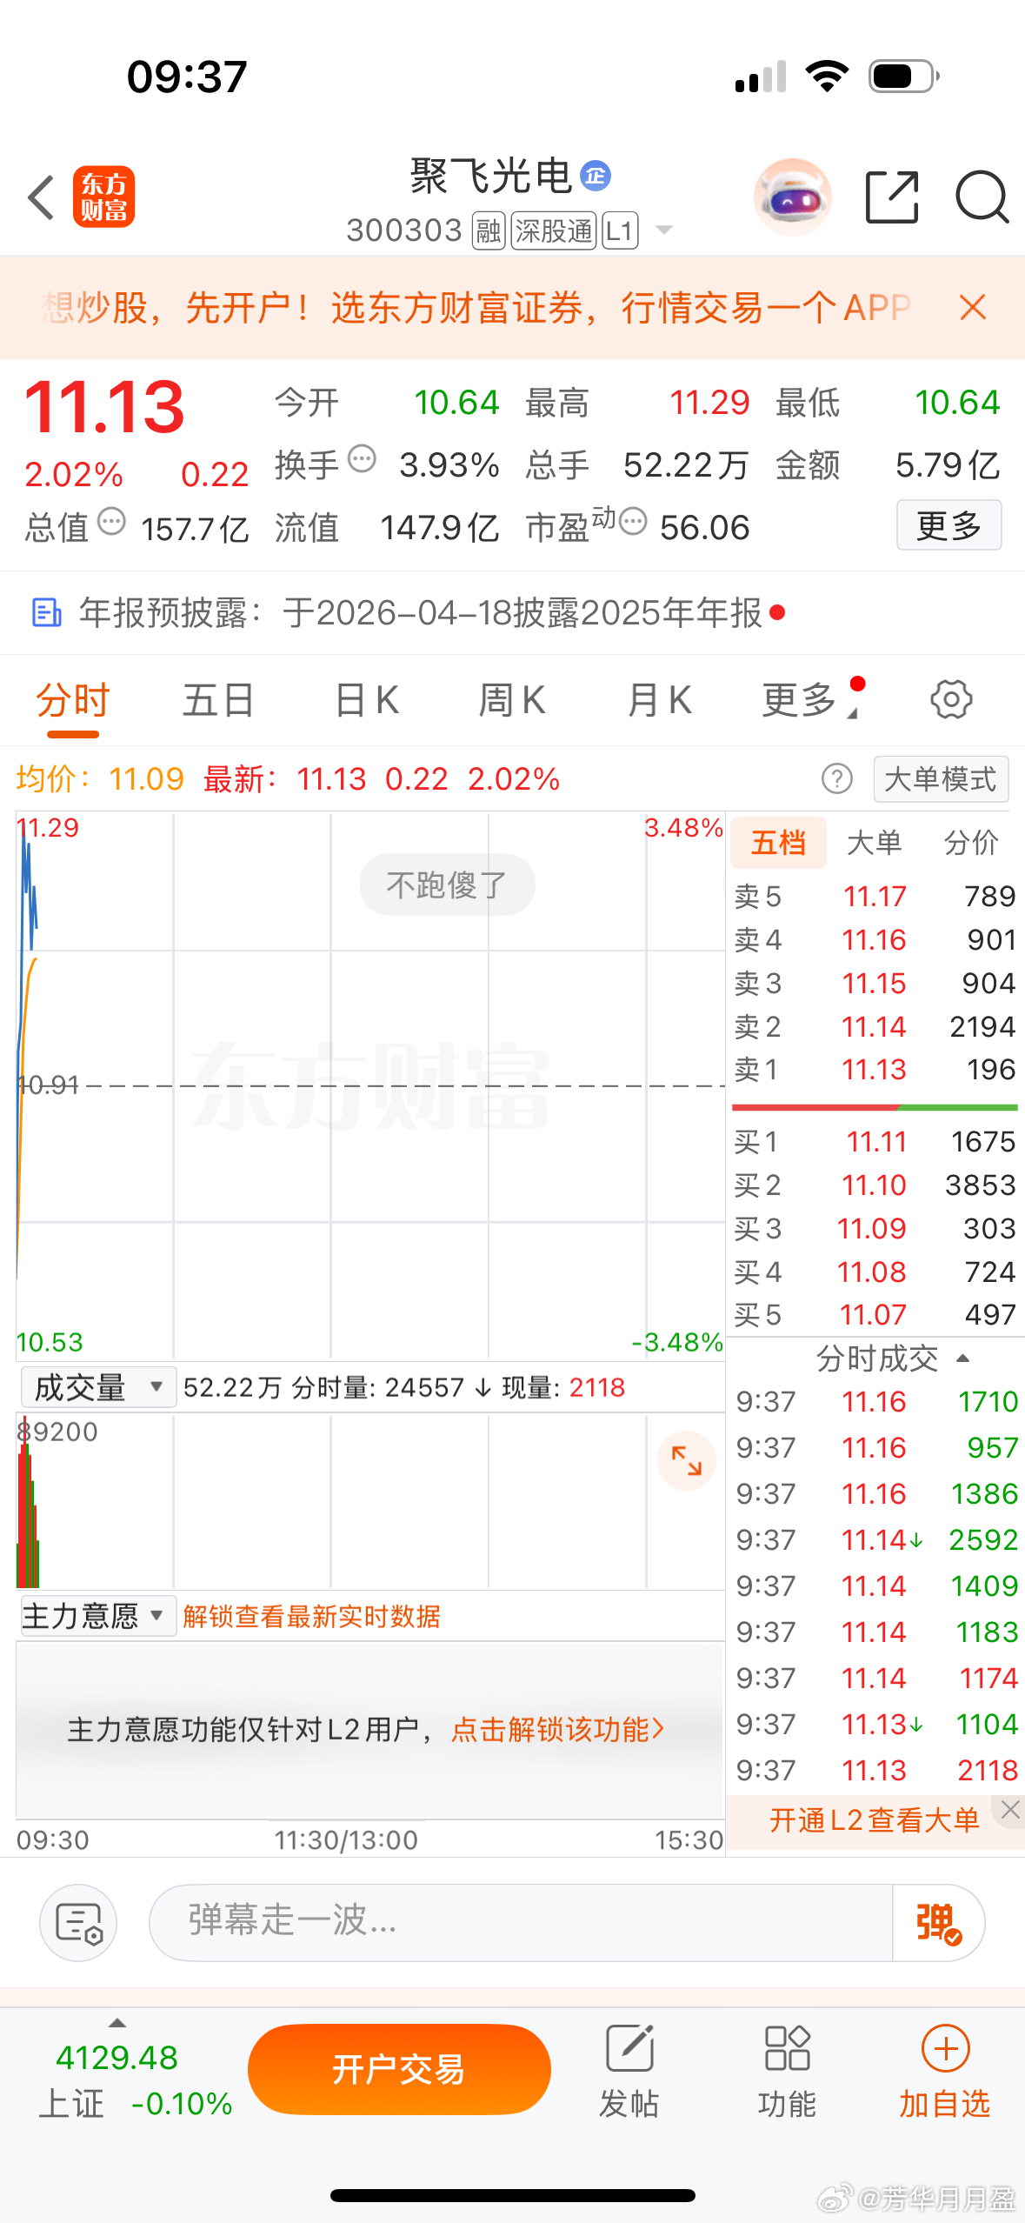This screenshot has width=1025, height=2223.
Task: Tap the trade row with volume 2118
Action: 875,1770
